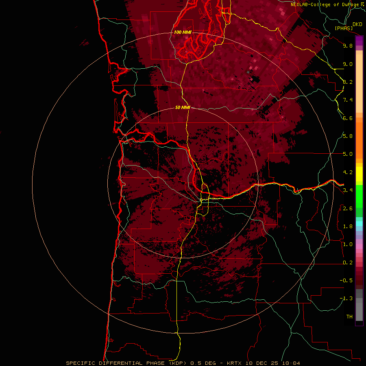Screen dimensions: 366x366
Task: Click the 10 DEC 25 10:04 timestamp
Action: [x=272, y=363]
